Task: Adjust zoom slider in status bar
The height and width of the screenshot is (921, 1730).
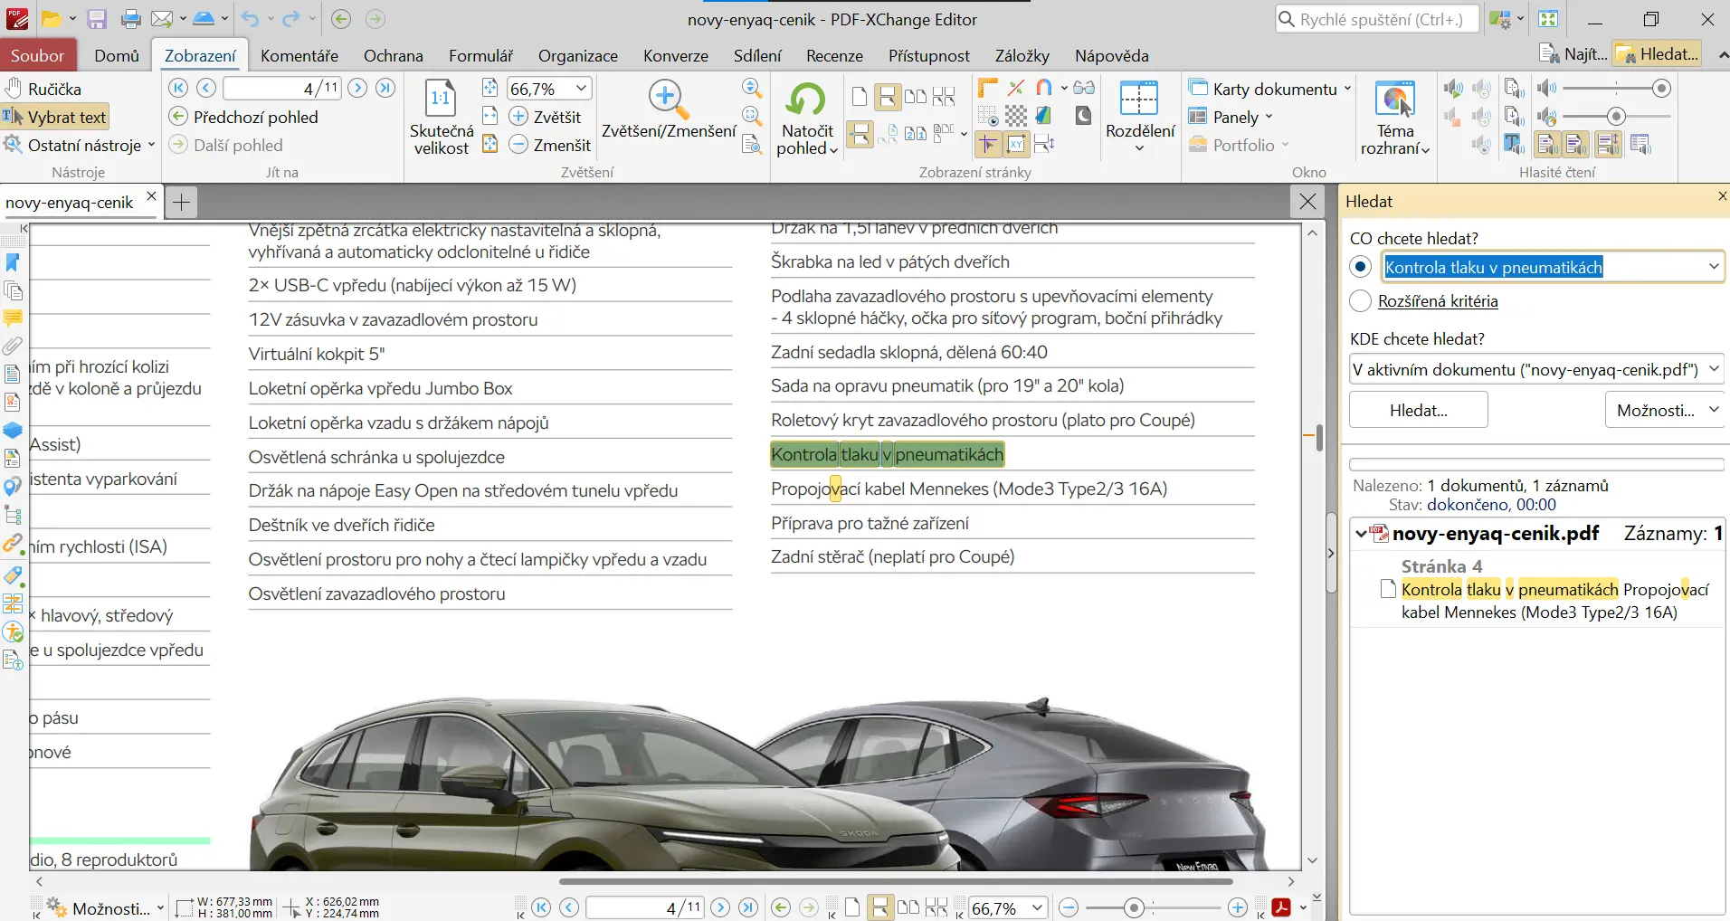Action: click(x=1153, y=907)
